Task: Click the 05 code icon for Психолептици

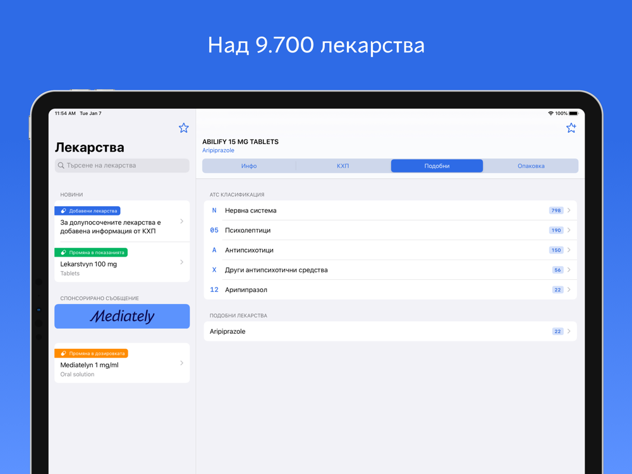Action: (x=214, y=230)
